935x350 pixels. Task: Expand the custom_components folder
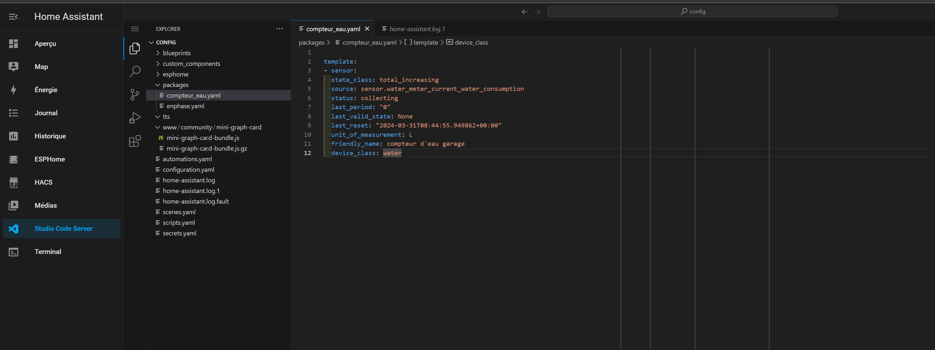158,64
